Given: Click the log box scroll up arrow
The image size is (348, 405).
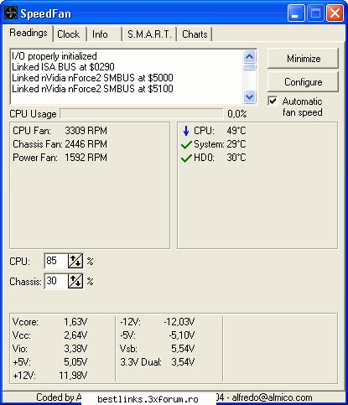Looking at the screenshot, I should [x=249, y=57].
